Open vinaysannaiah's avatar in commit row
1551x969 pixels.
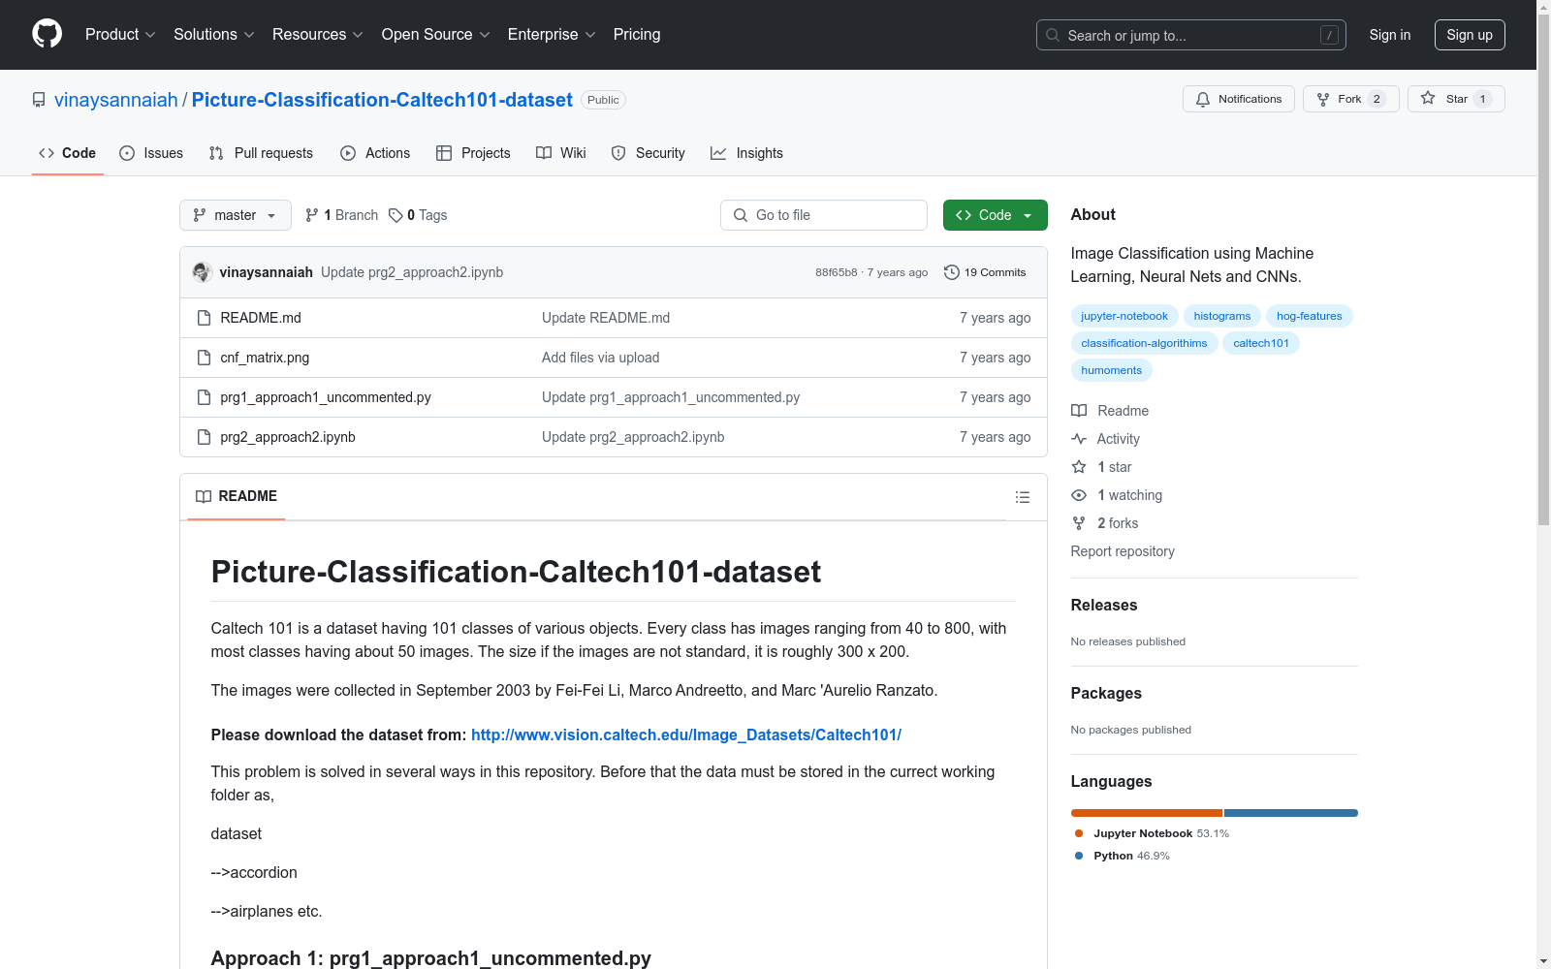[x=202, y=272]
